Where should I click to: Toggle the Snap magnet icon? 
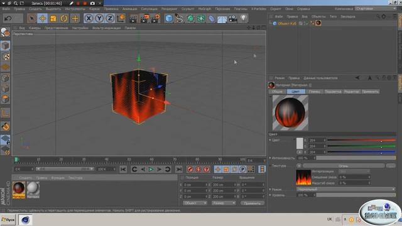(5, 126)
